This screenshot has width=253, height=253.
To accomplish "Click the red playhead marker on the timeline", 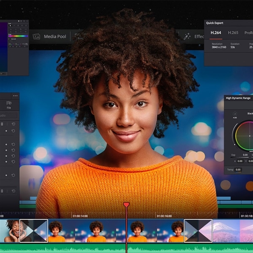I will pyautogui.click(x=126, y=205).
